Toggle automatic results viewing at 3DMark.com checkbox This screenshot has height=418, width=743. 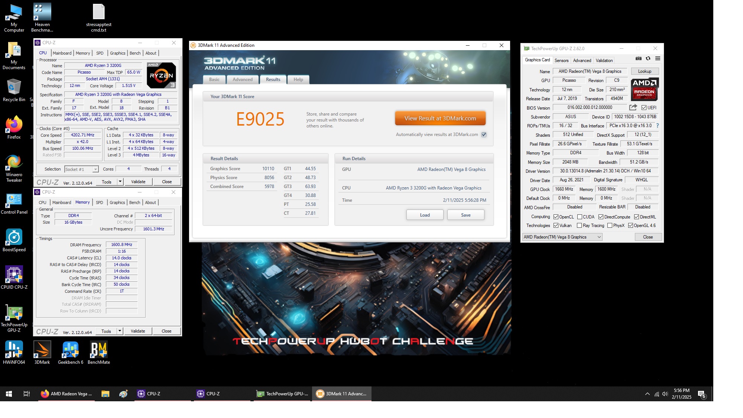[484, 135]
